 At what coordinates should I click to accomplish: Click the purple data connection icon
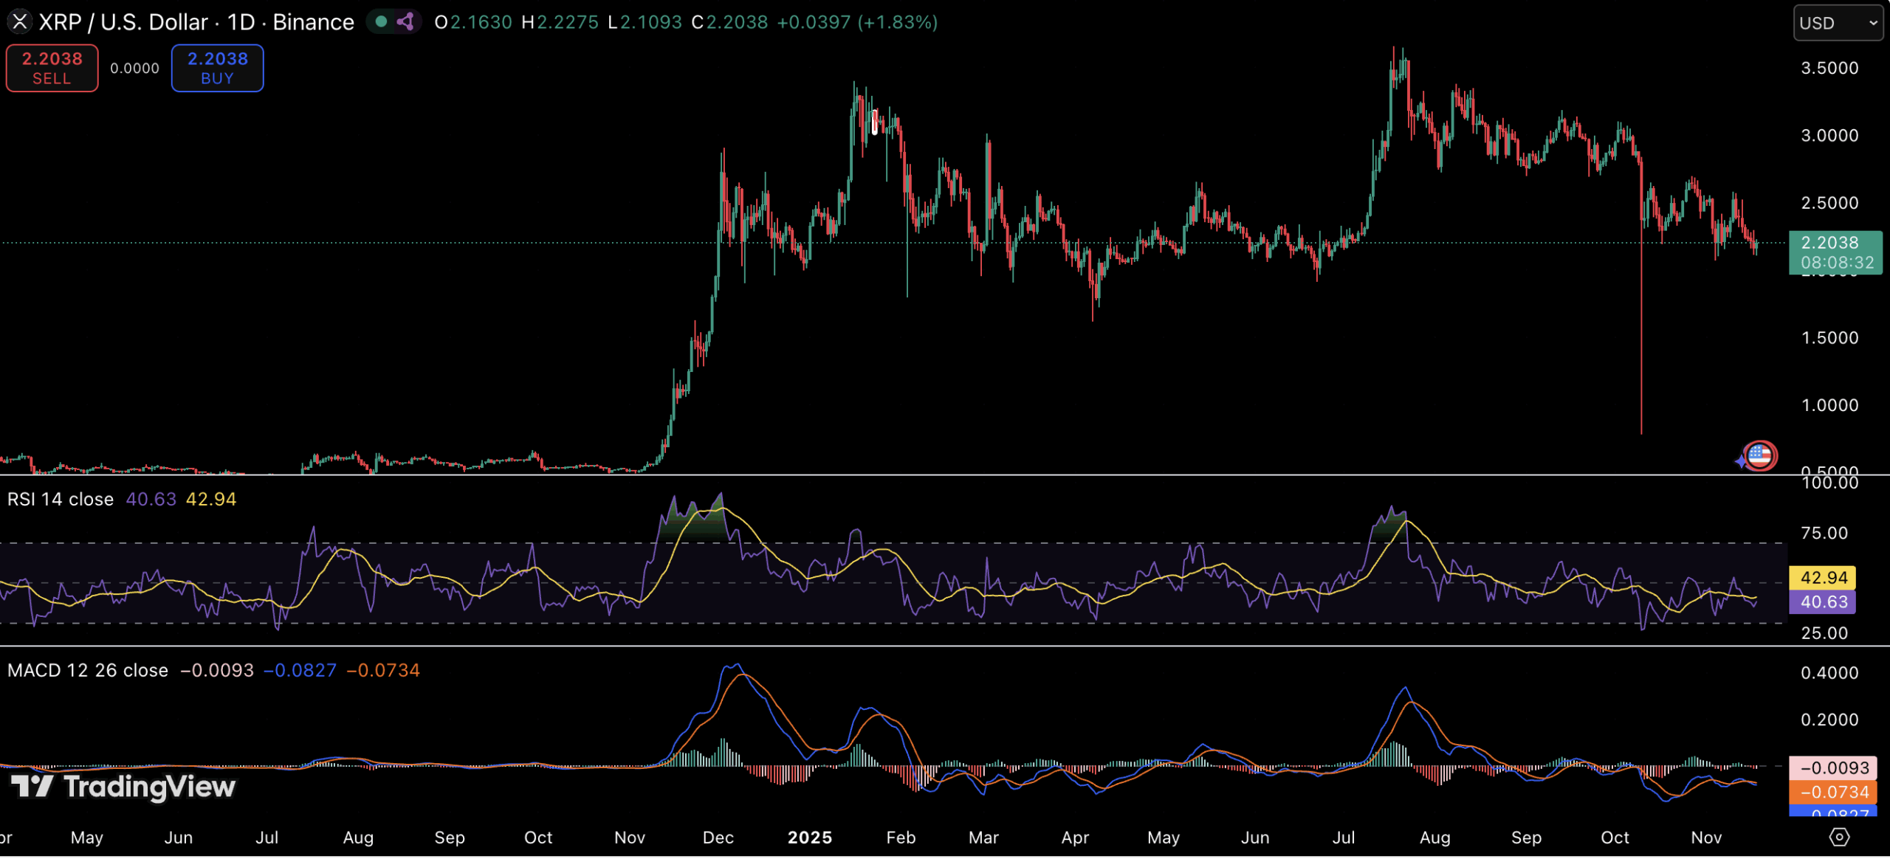[405, 22]
